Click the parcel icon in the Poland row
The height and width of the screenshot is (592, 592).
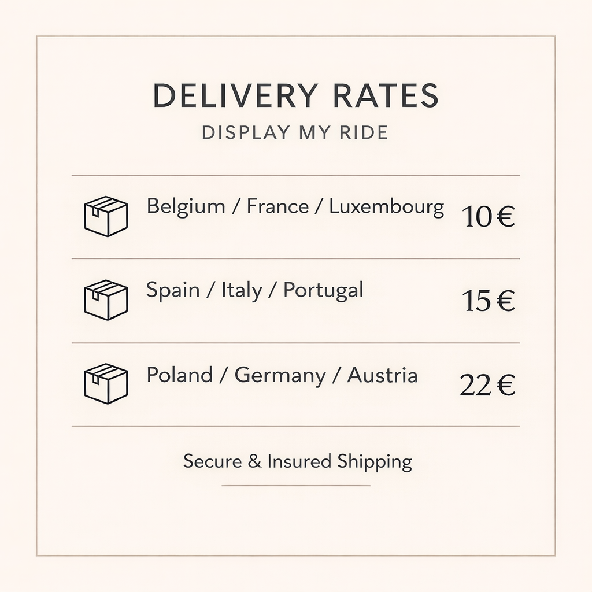tap(106, 383)
